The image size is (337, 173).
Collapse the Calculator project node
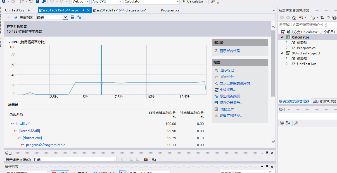click(282, 37)
